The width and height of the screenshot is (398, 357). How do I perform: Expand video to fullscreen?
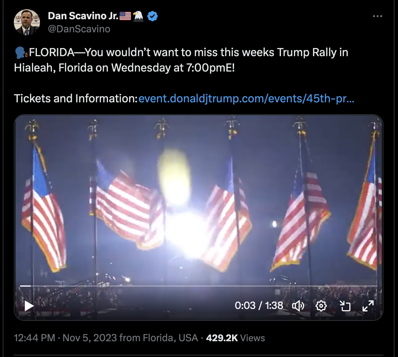coord(368,306)
